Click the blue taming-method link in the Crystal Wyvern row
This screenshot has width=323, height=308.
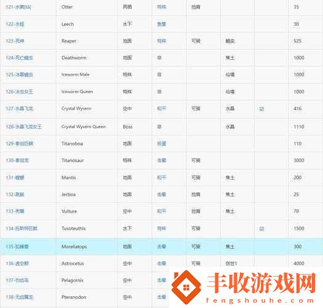[162, 108]
